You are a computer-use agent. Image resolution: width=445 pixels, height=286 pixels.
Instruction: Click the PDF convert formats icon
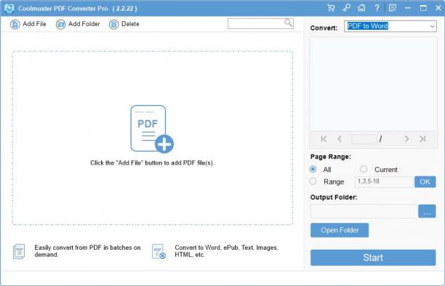(159, 251)
